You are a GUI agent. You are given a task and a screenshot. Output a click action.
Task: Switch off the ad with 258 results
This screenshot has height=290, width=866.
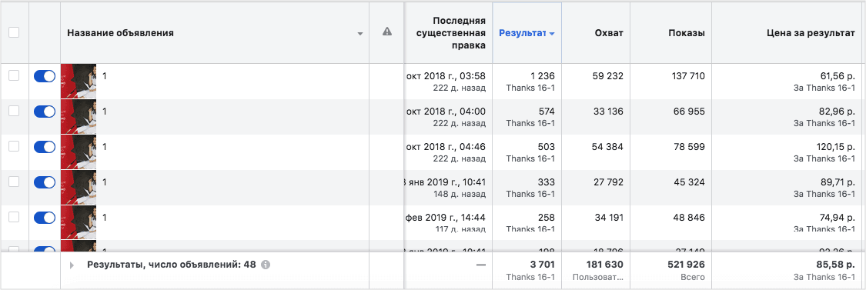click(x=45, y=218)
